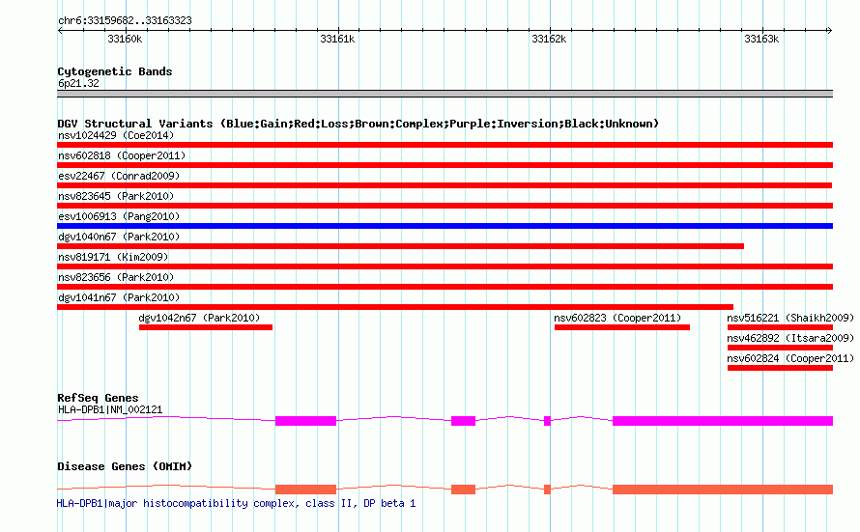Click the Cytogenetic Bands track title
This screenshot has width=860, height=532.
[x=115, y=71]
